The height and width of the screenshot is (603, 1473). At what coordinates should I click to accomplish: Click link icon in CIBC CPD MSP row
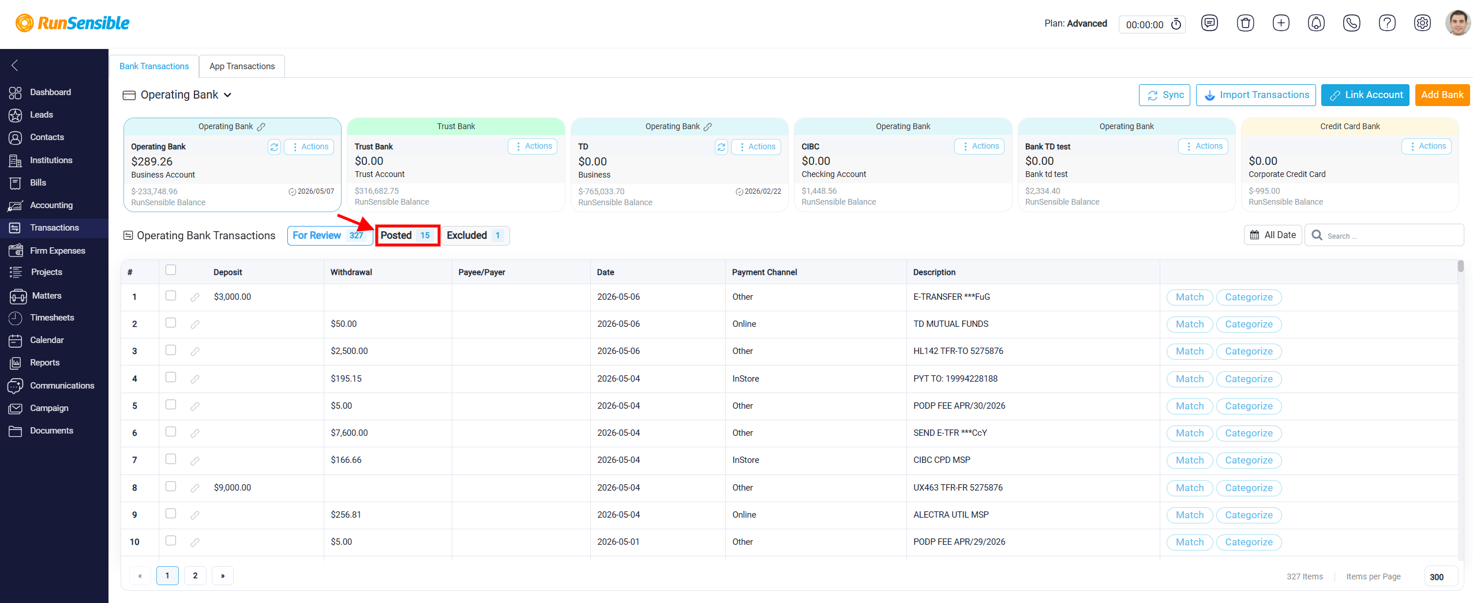point(195,461)
